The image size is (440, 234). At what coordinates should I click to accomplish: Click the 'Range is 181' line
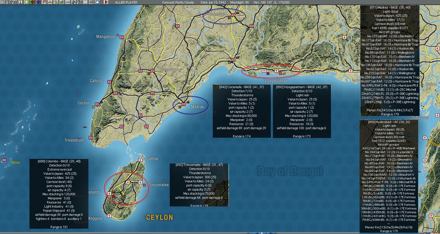click(x=59, y=227)
